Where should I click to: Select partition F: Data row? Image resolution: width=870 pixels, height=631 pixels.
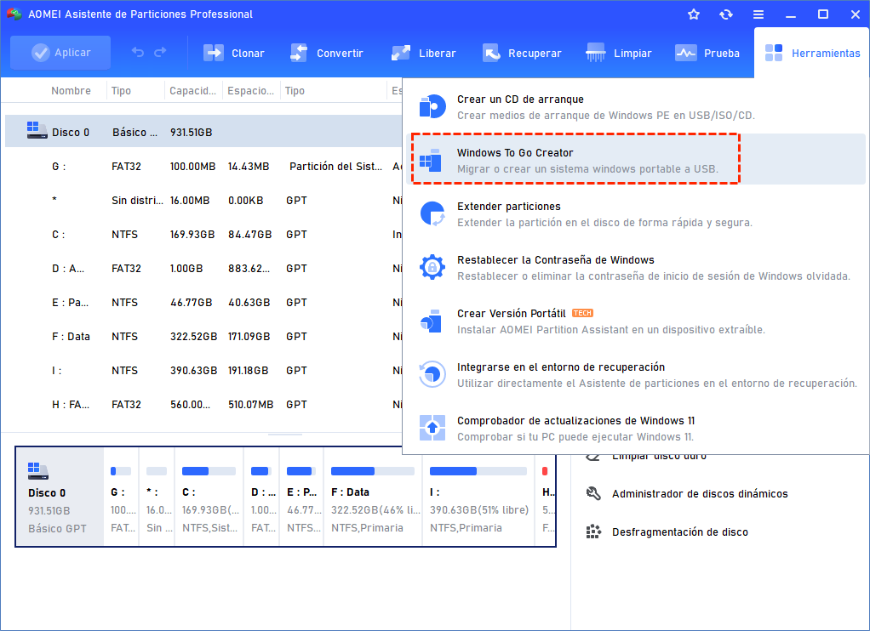[203, 337]
